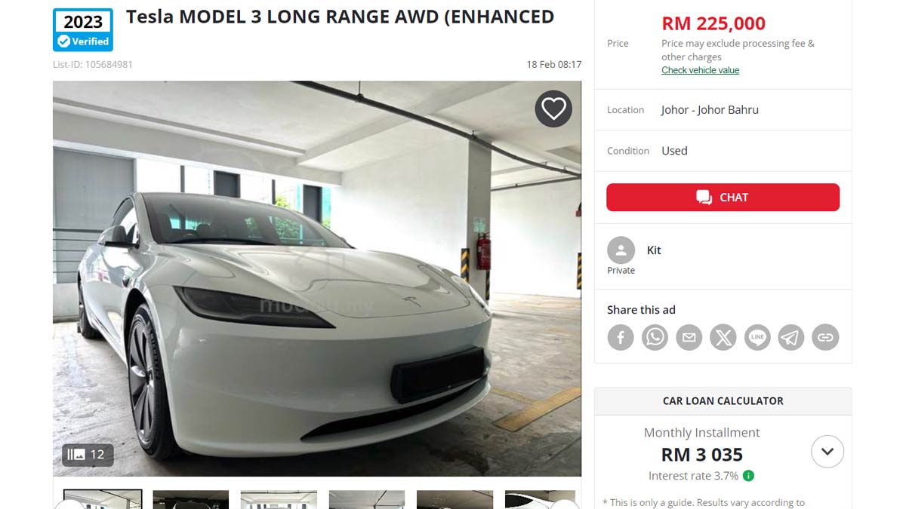Viewport: 906px width, 509px height.
Task: Open the main Tesla Model 3 photo
Action: (x=317, y=278)
